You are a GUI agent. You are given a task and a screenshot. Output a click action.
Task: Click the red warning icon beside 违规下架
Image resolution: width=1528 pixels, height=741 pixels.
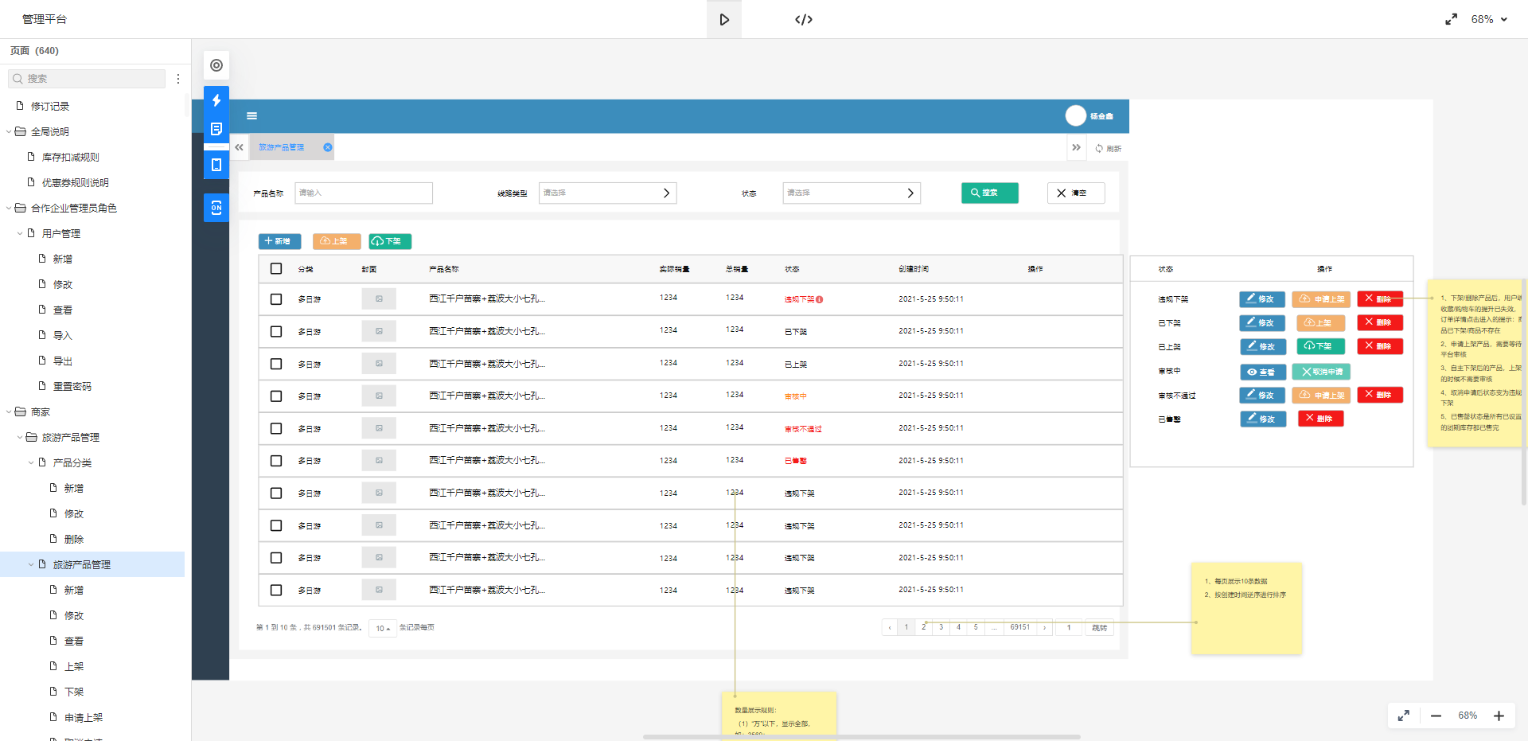pyautogui.click(x=819, y=299)
